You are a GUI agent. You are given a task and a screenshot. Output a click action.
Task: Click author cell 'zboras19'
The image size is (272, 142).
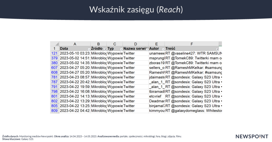[x=157, y=63]
